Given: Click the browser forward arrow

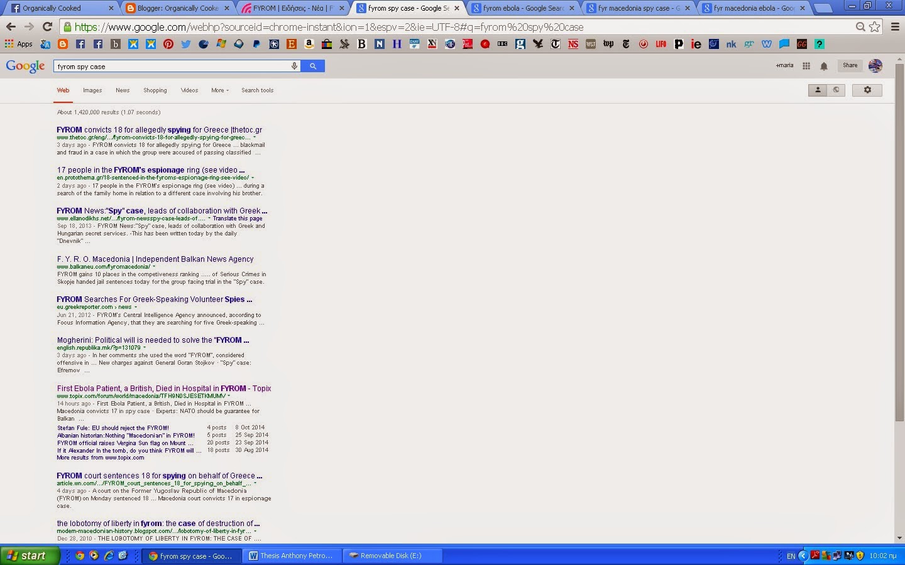Looking at the screenshot, I should (x=29, y=27).
